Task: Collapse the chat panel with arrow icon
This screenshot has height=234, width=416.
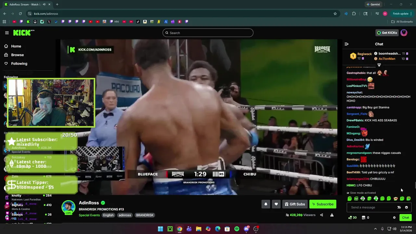Action: (346, 44)
